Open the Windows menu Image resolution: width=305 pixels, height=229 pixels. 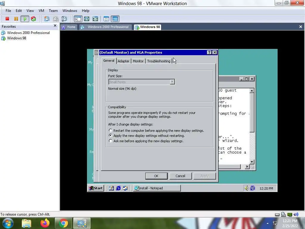[x=70, y=11]
